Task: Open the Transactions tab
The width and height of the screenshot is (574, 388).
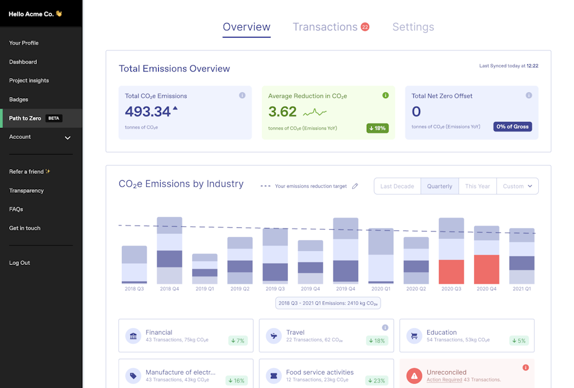Action: (x=325, y=27)
